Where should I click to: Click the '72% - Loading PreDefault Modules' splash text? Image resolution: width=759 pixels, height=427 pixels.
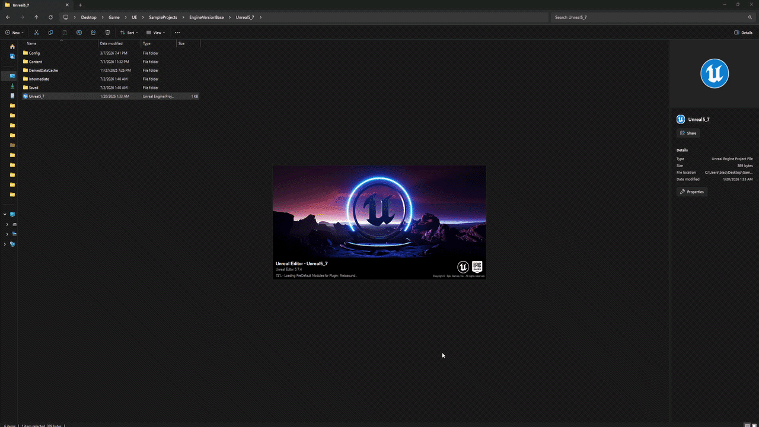coord(316,276)
